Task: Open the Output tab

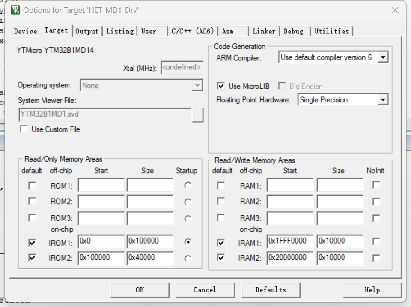Action: pos(87,31)
